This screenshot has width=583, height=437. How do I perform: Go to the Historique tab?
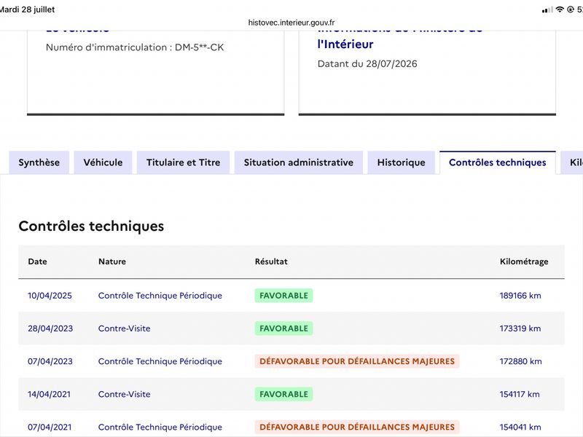tap(402, 162)
